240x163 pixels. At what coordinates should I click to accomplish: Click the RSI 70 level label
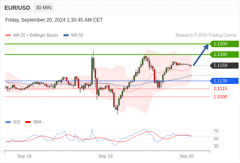(216, 131)
